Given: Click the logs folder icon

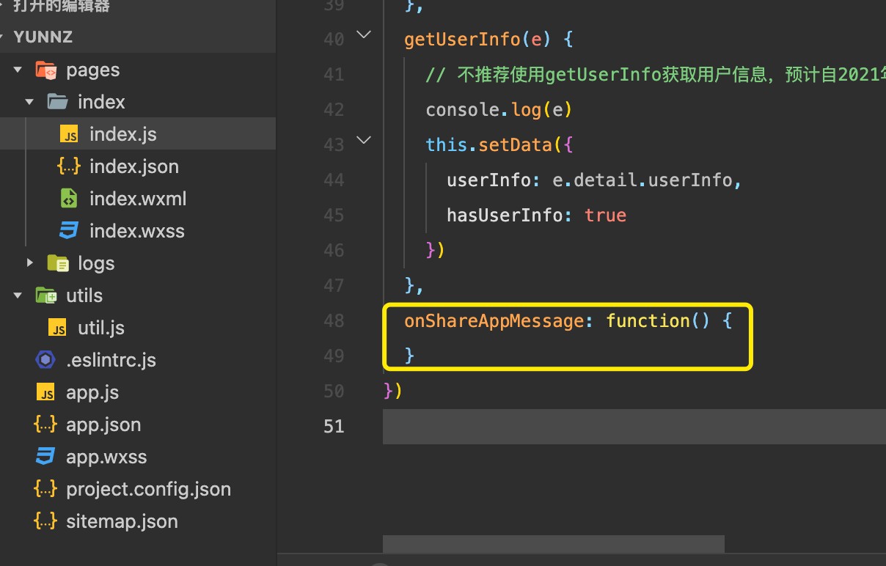Looking at the screenshot, I should coord(57,263).
